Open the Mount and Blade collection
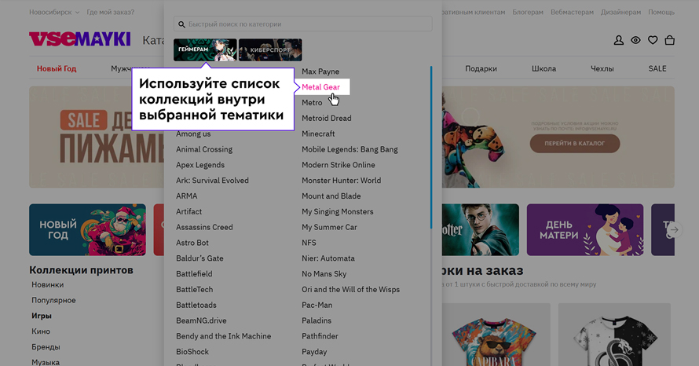Image resolution: width=699 pixels, height=366 pixels. (x=331, y=196)
